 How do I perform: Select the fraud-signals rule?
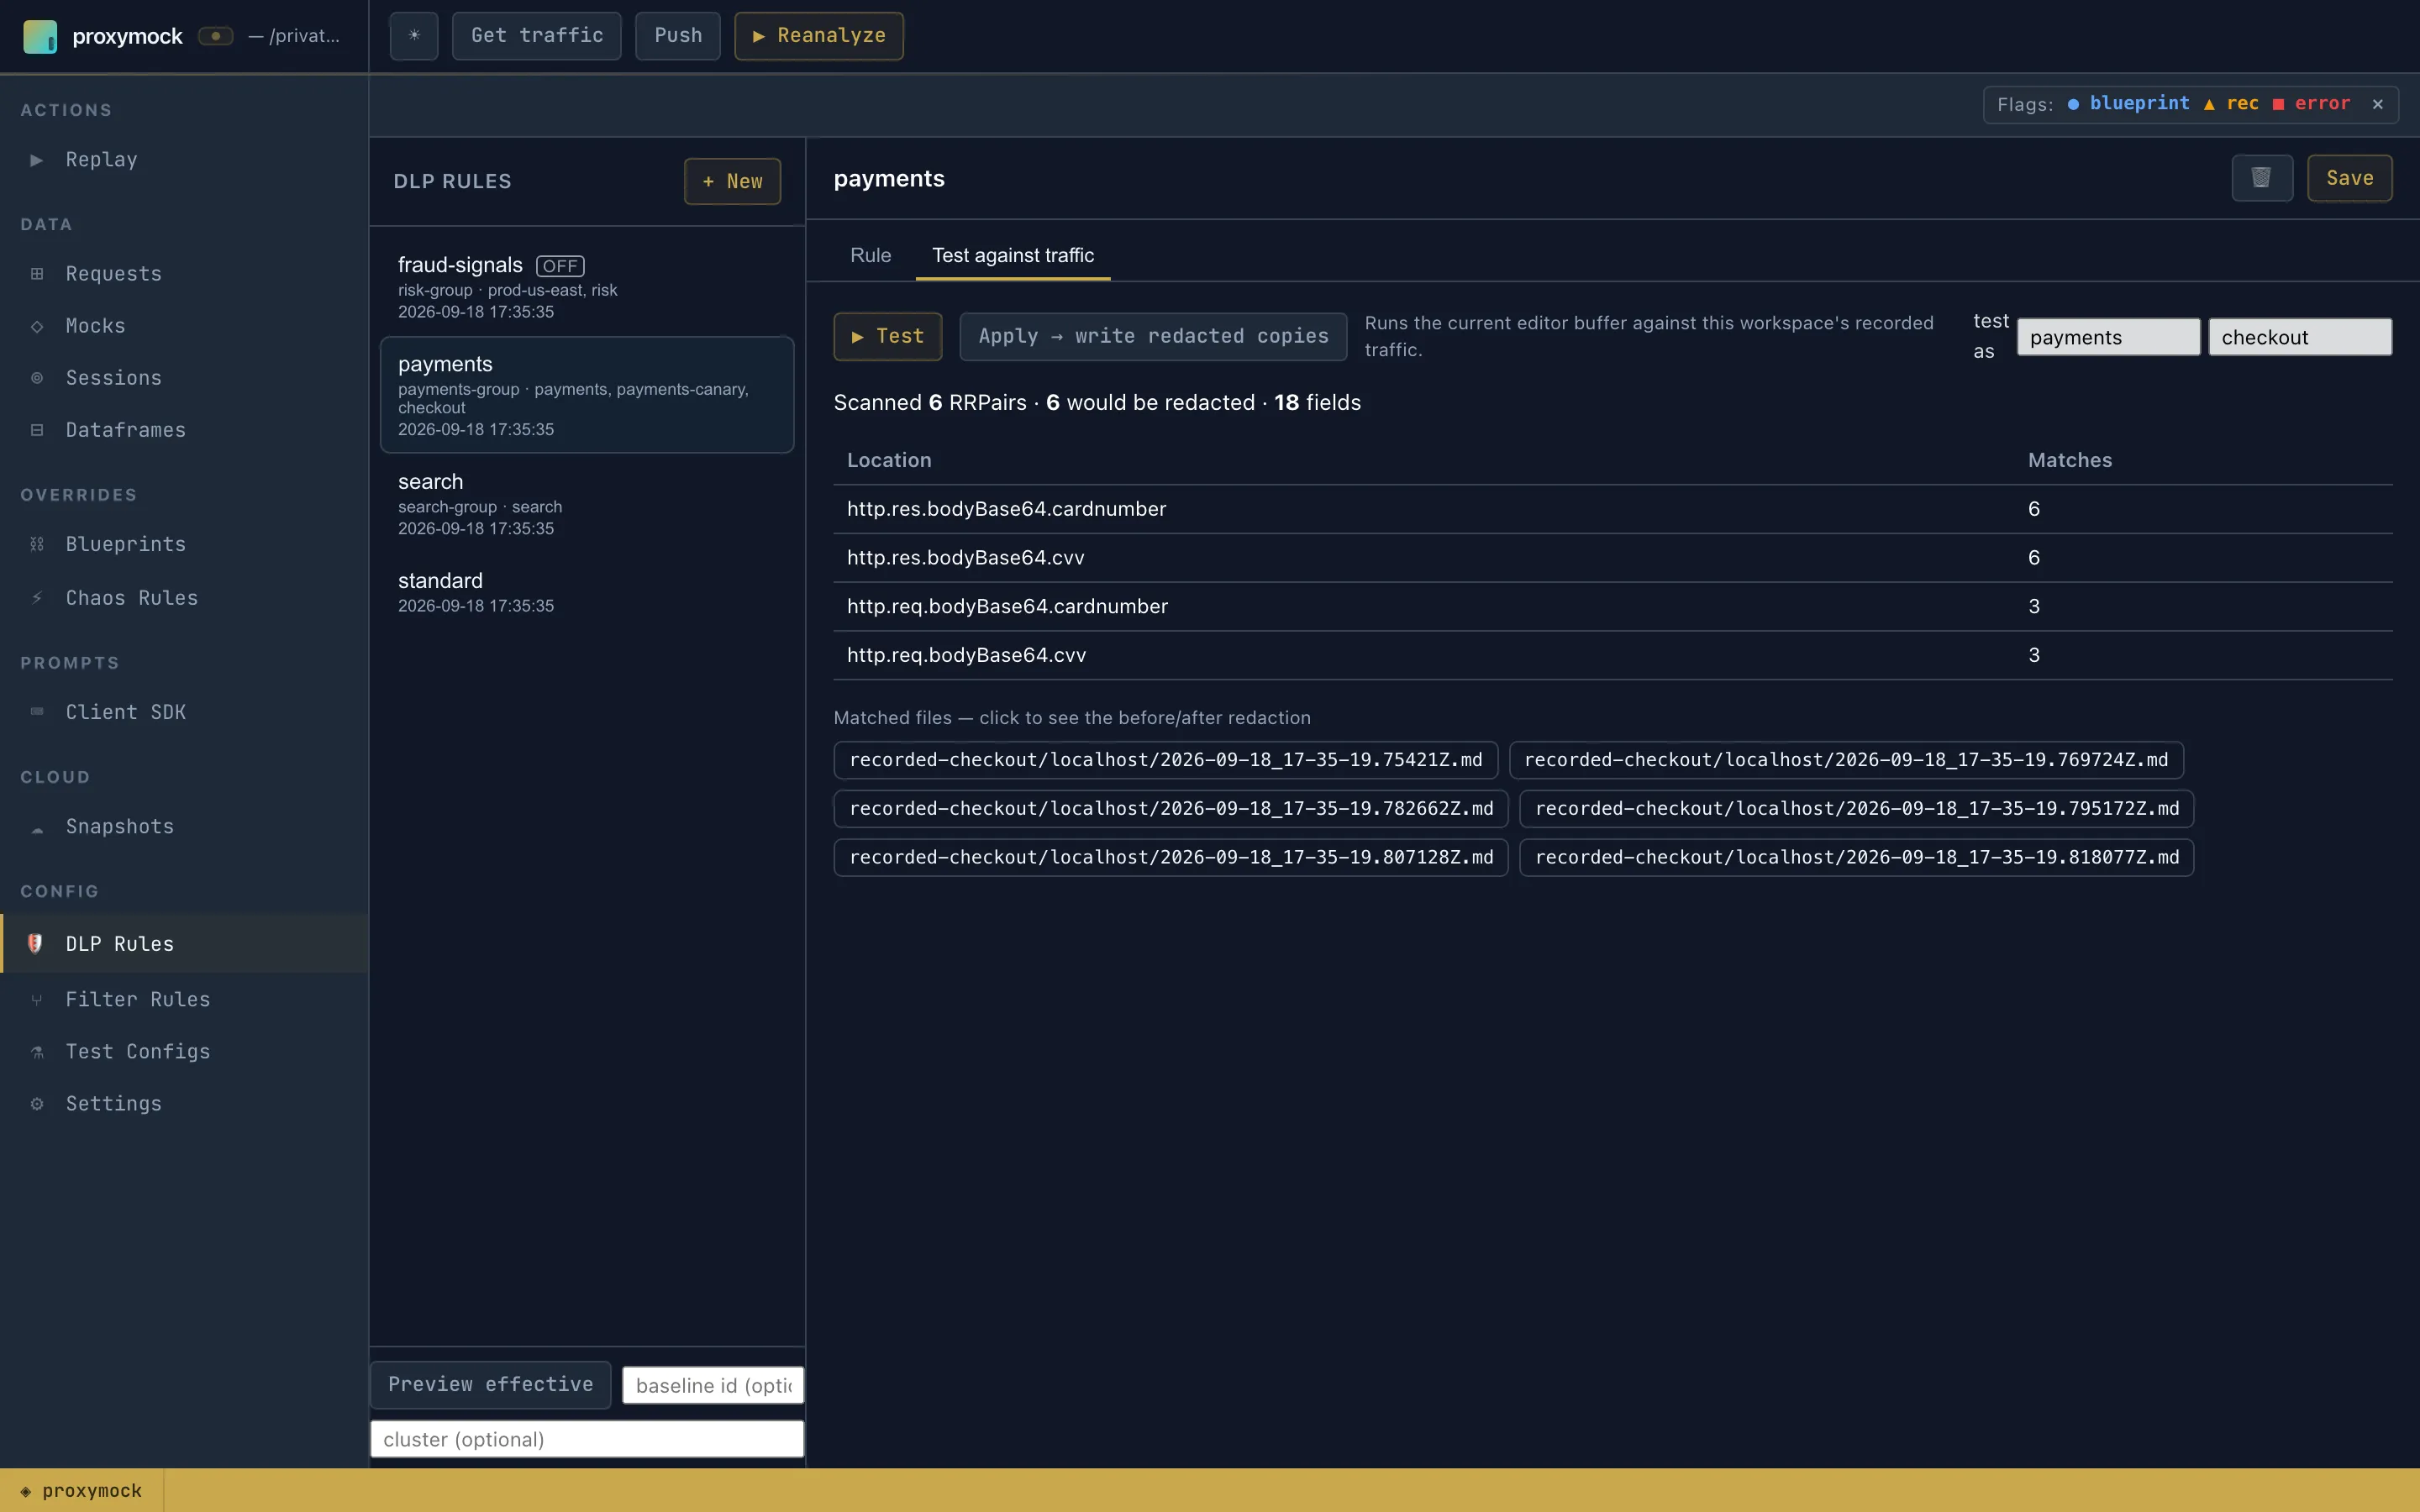(x=587, y=286)
